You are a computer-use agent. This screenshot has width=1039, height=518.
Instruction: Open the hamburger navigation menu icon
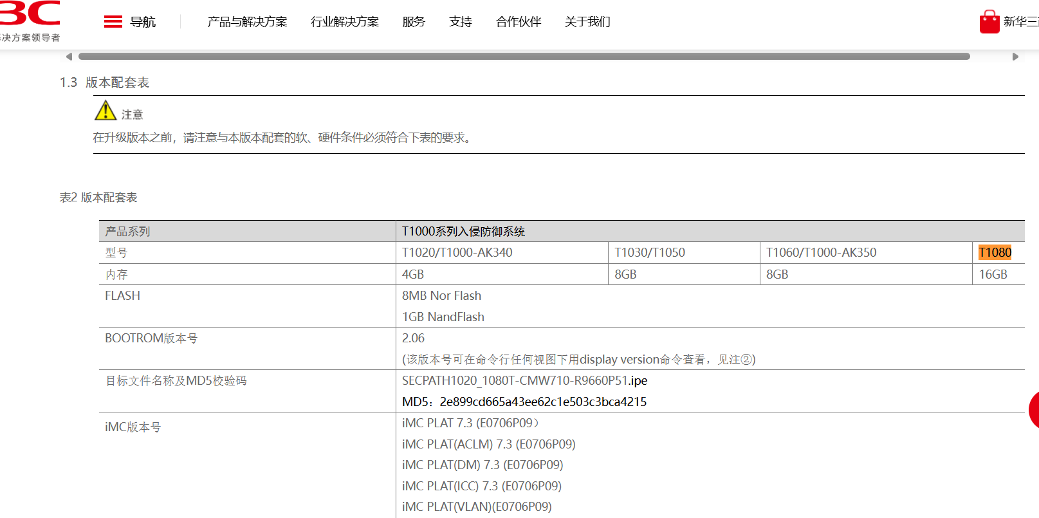pos(113,22)
